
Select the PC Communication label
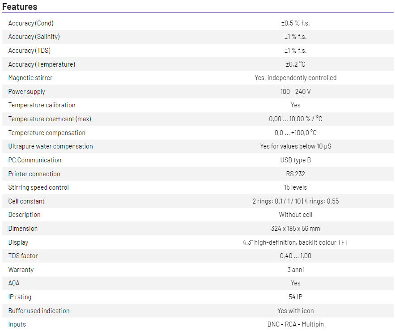click(35, 160)
